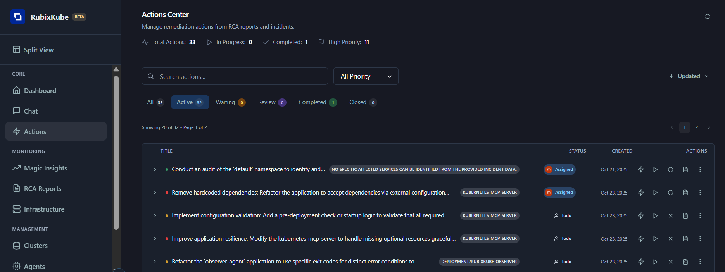Switch to the Closed tab

point(363,102)
